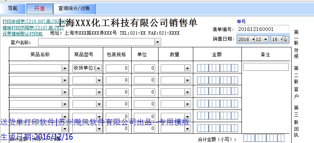The image size is (314, 143).
Task: Open sixth row 商品名称 dropdown
Action: coord(65,129)
